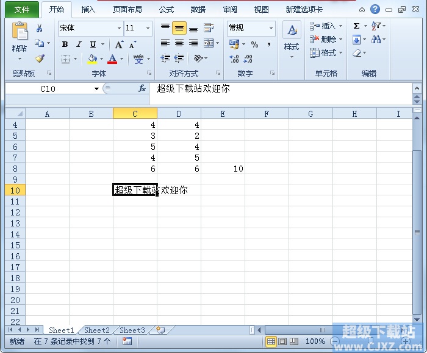Open the font name 宋体 dropdown
The width and height of the screenshot is (427, 353).
(119, 28)
